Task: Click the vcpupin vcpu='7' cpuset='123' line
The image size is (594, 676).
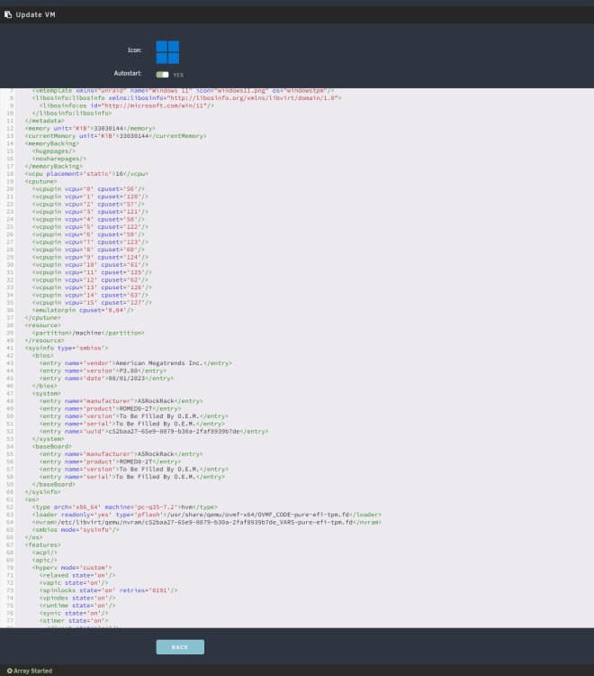Action: coord(90,242)
